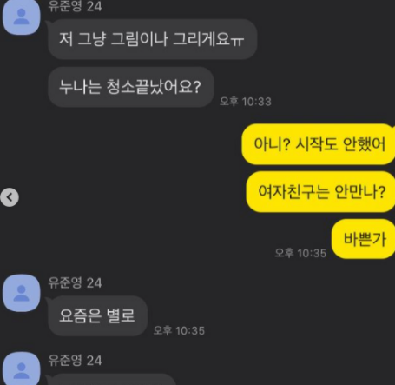The height and width of the screenshot is (385, 395).
Task: Select the message 저 그냥 그림이나 그리게요ㅠ
Action: pos(153,39)
